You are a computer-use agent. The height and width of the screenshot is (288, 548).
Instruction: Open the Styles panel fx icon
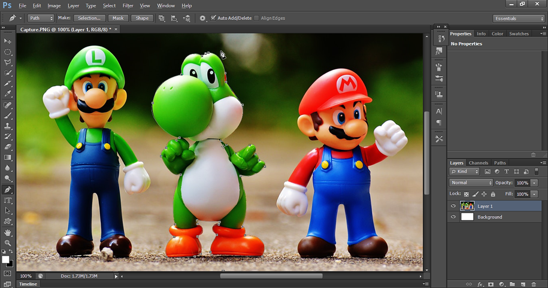point(439,51)
